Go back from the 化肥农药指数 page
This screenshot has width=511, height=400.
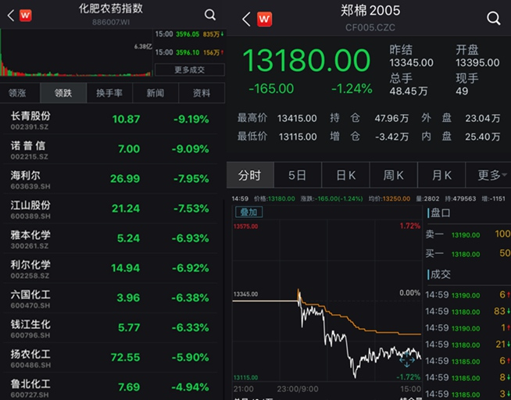click(x=9, y=15)
